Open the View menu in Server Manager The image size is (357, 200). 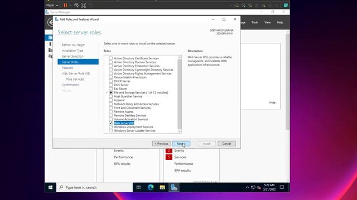[x=267, y=22]
